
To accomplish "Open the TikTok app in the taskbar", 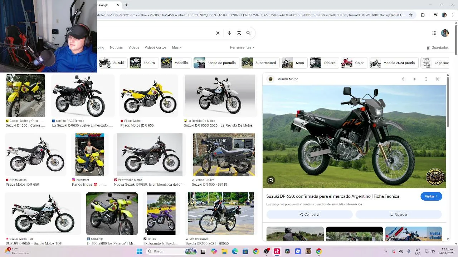I will 277,251.
